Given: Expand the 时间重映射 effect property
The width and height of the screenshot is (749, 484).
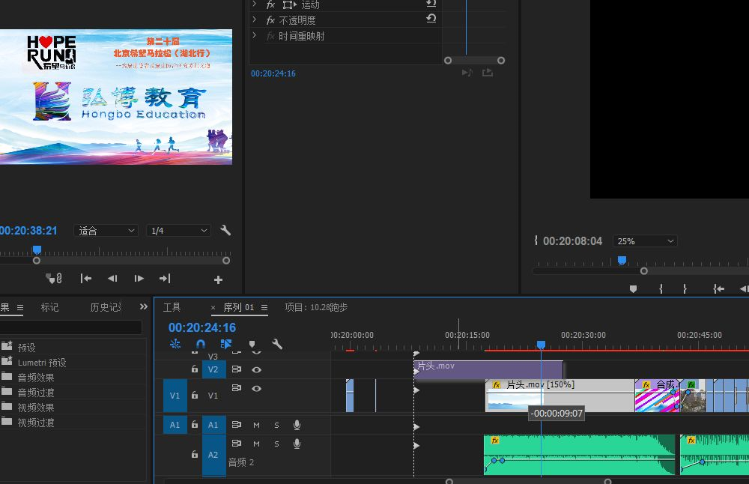Looking at the screenshot, I should coord(254,35).
